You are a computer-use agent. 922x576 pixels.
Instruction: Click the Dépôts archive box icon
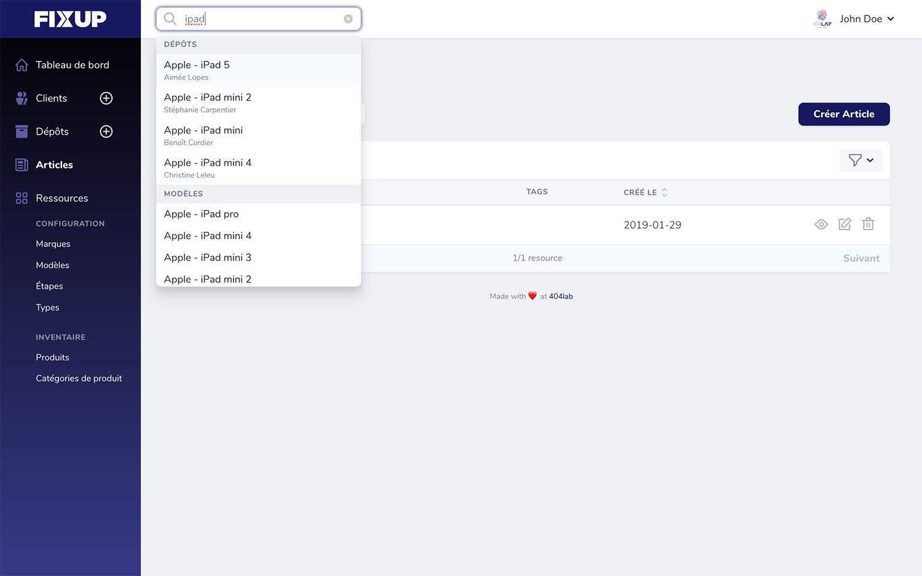(22, 132)
